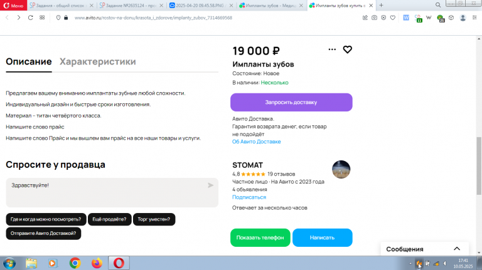Viewport: 482px width, 270px height.
Task: Open Firefox from the taskbar
Action: 97,263
